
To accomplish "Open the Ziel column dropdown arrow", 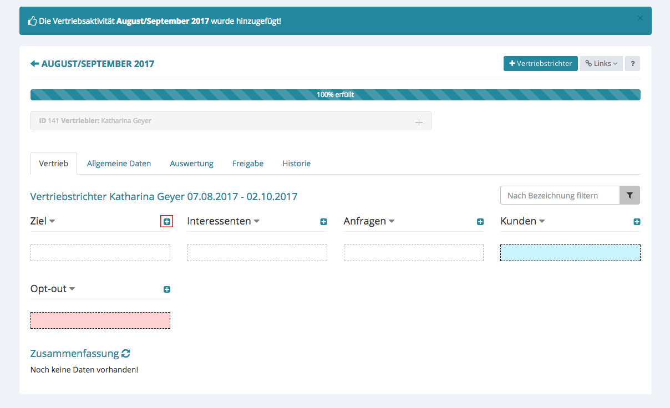I will click(x=52, y=222).
